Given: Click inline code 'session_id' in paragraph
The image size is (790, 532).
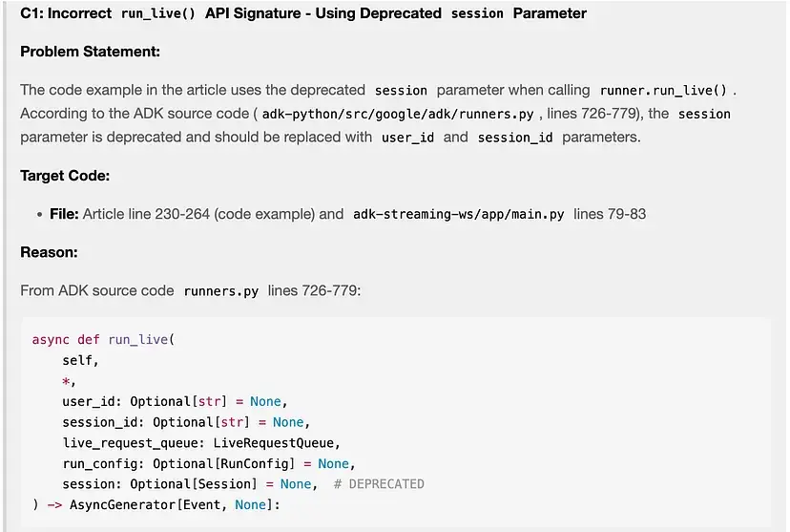Looking at the screenshot, I should [x=515, y=138].
